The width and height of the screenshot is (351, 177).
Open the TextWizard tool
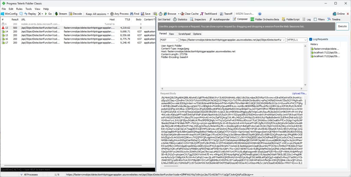202,14
